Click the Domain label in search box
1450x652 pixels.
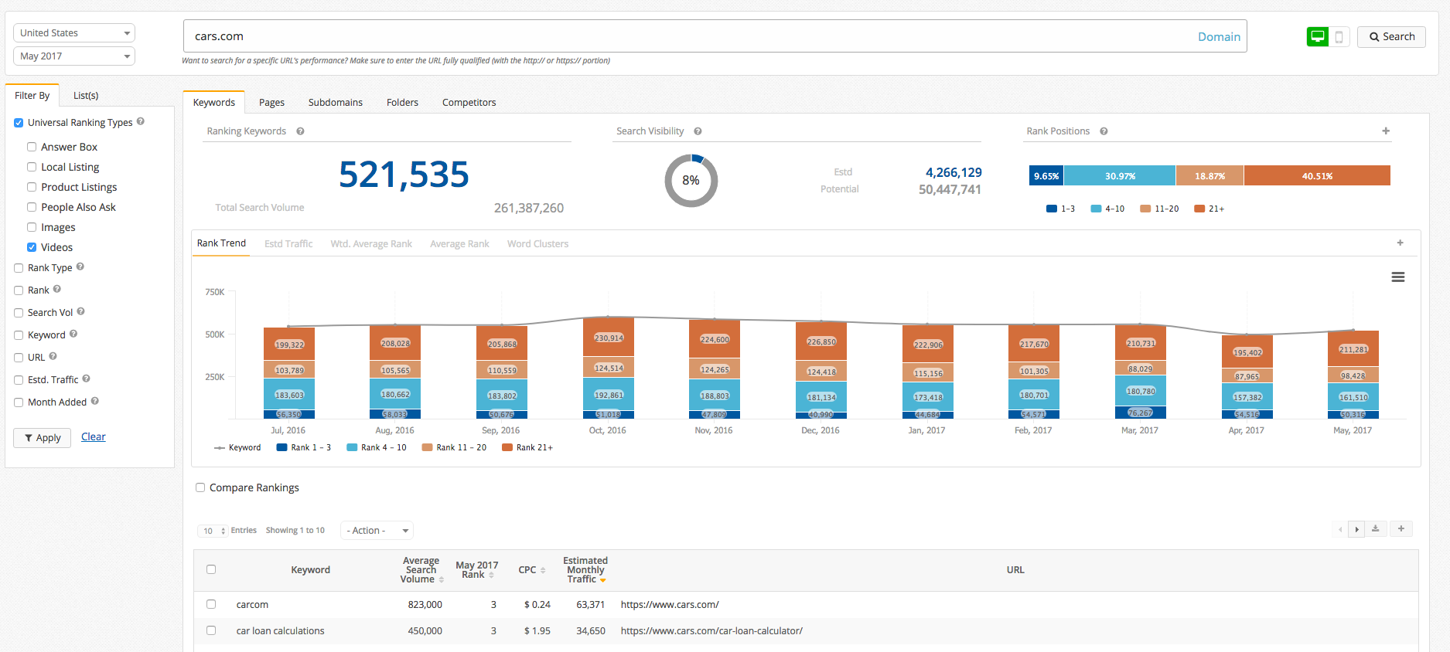[x=1219, y=37]
